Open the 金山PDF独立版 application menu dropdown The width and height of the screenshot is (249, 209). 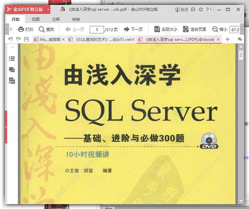48,10
